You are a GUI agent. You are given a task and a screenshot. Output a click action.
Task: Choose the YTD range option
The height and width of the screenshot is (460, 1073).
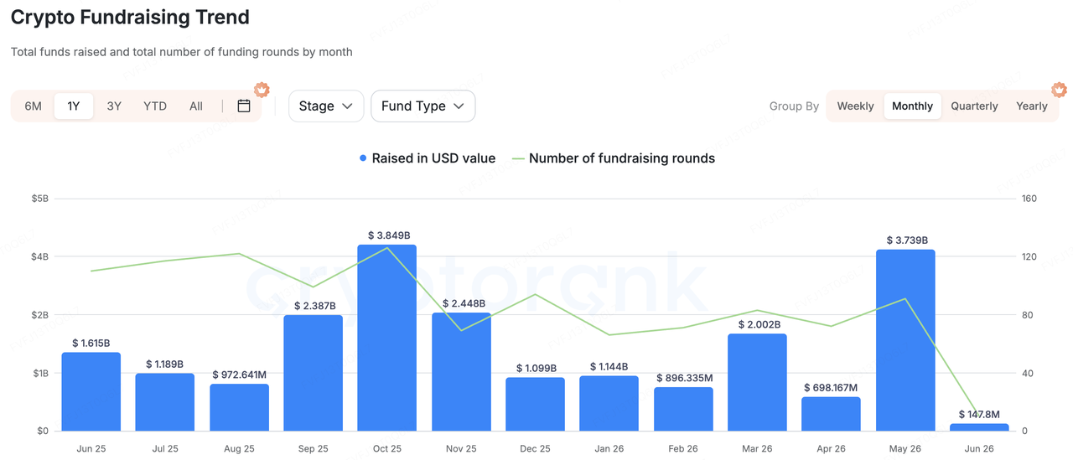(x=155, y=106)
